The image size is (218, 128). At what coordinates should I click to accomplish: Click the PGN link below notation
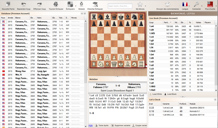91,126
